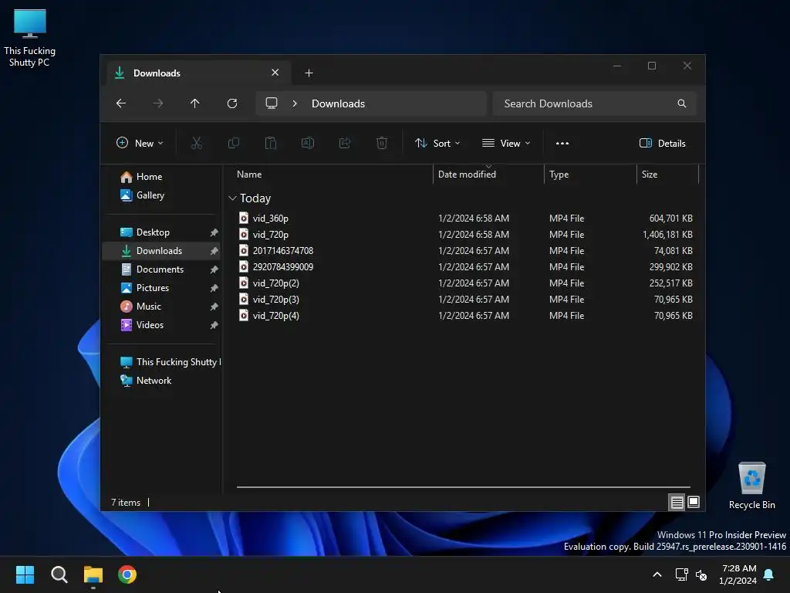Click the volume muted tray icon
Screen dimensions: 790x593
tap(701, 574)
